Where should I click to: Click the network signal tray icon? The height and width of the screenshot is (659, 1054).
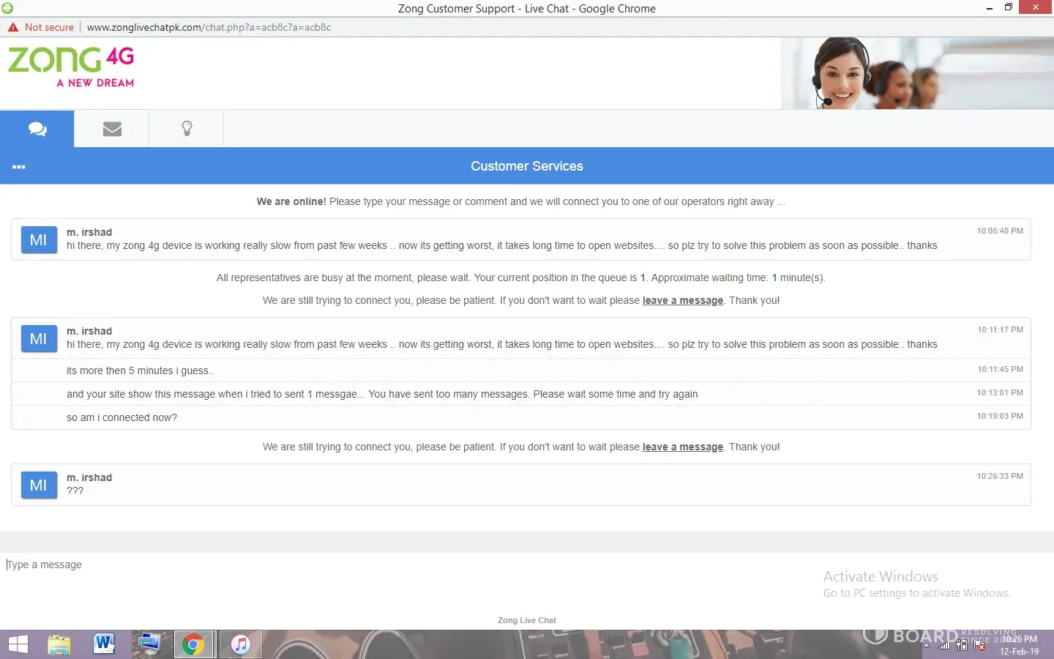pos(944,646)
